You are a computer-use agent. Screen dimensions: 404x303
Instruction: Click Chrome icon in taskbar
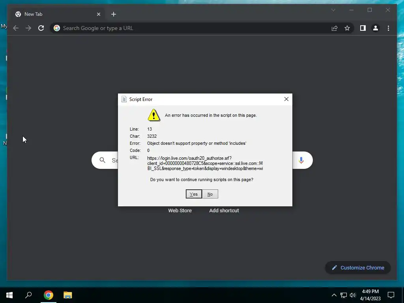coord(49,295)
